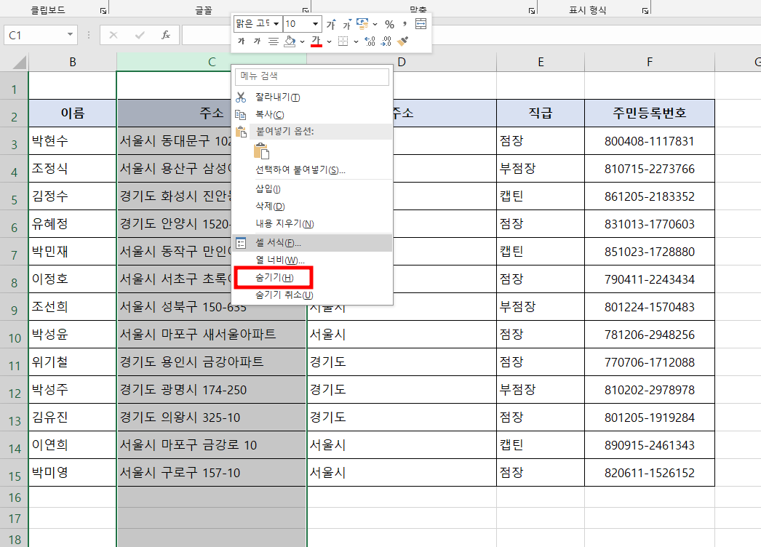Expand accounting format dropdown arrow

[x=375, y=24]
